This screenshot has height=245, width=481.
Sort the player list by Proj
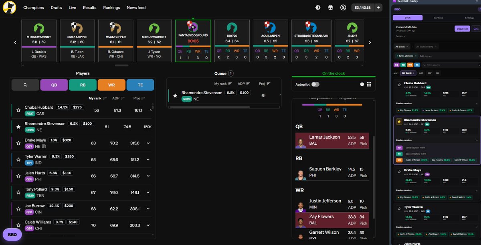pos(139,98)
